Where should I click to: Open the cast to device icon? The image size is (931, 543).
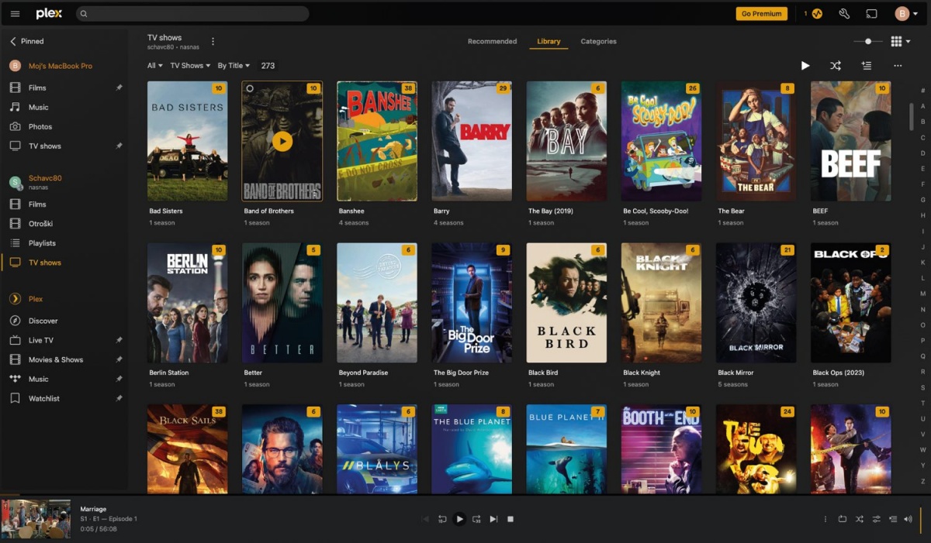tap(871, 14)
